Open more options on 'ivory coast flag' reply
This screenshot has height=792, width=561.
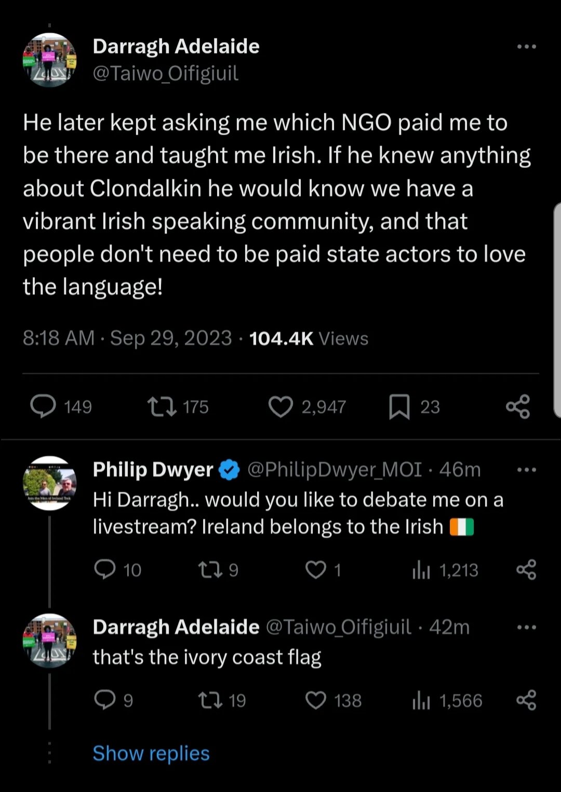pyautogui.click(x=526, y=627)
